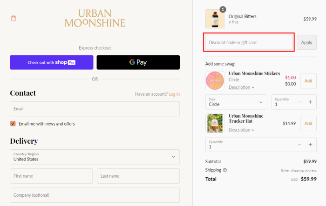The height and width of the screenshot is (206, 326).
Task: Open the Size Circle dropdown
Action: click(236, 102)
